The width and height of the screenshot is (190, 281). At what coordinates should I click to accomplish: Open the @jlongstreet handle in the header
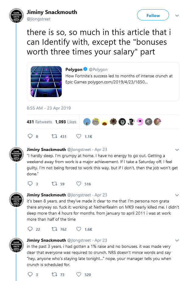point(39,19)
